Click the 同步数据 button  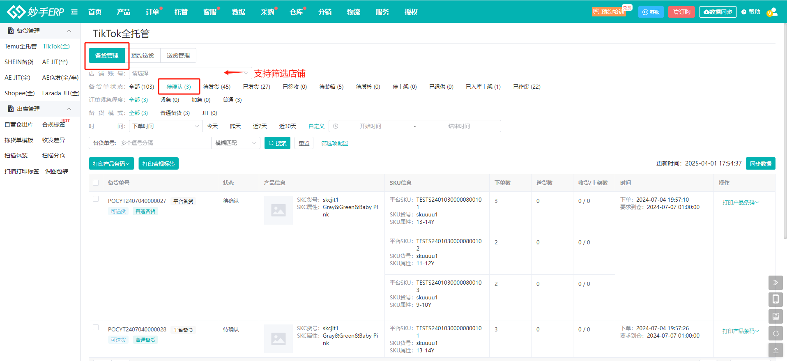761,163
